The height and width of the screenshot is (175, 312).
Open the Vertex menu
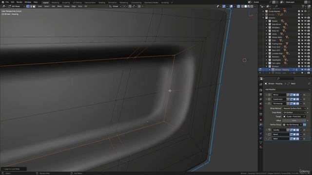[x=66, y=6]
